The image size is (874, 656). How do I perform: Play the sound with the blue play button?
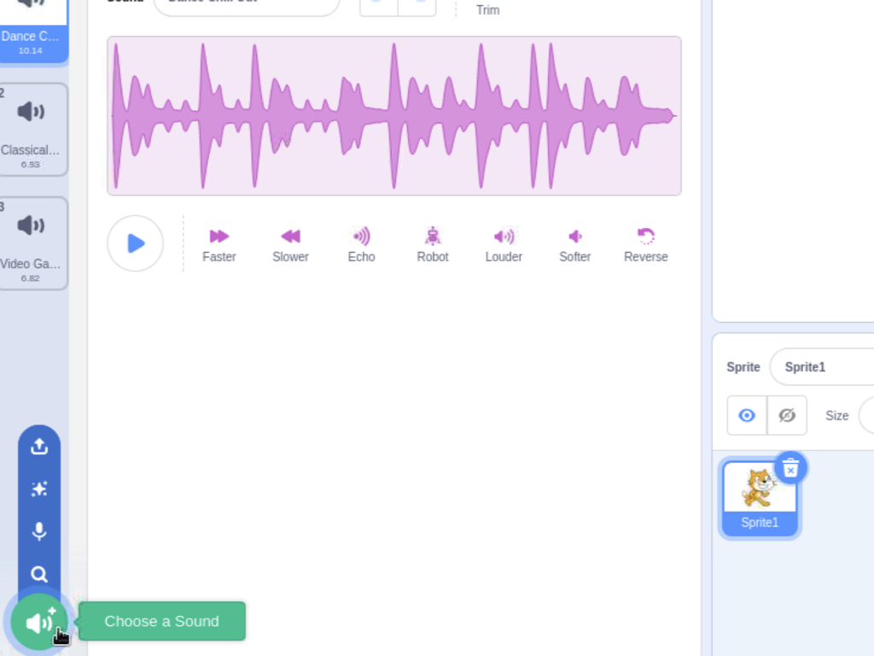tap(136, 243)
